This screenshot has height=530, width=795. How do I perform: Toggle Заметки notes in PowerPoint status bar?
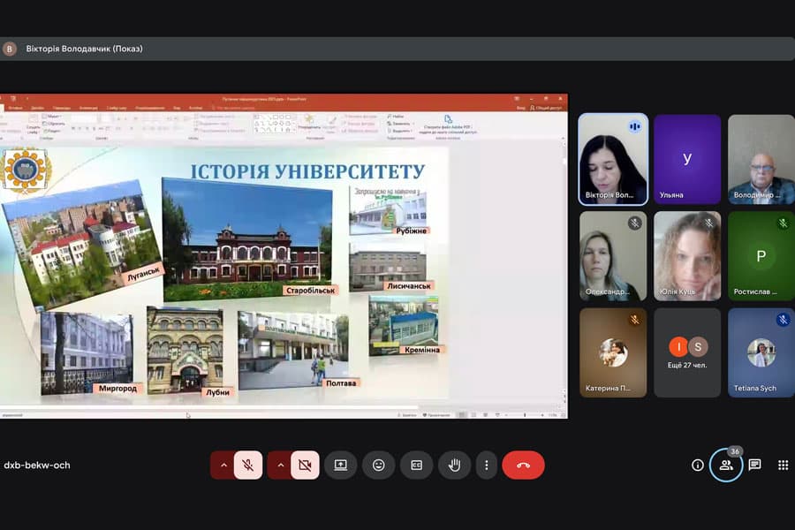pos(406,415)
